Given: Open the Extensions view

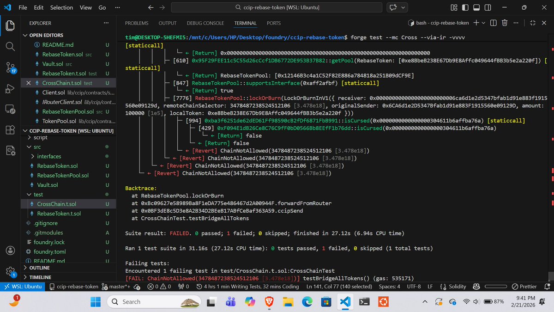Looking at the screenshot, I should (x=10, y=130).
